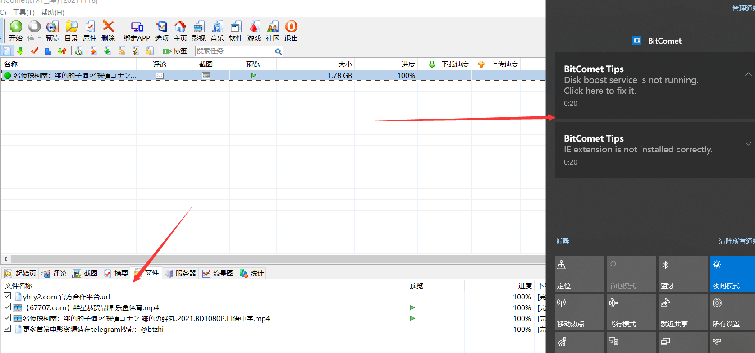Uncheck the 【67707.com】群星恭贺品牌 mp4 file checkbox
This screenshot has width=755, height=353.
[7, 307]
